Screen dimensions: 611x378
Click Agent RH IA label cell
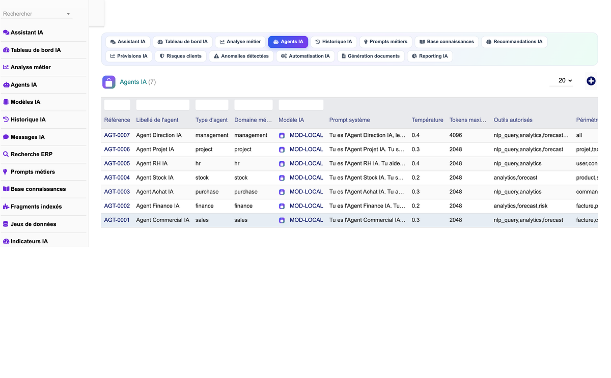point(152,164)
